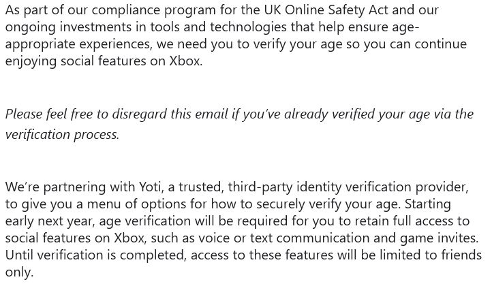This screenshot has height=286, width=492.
Task: Click "third-party identity verification provider" text
Action: click(348, 187)
